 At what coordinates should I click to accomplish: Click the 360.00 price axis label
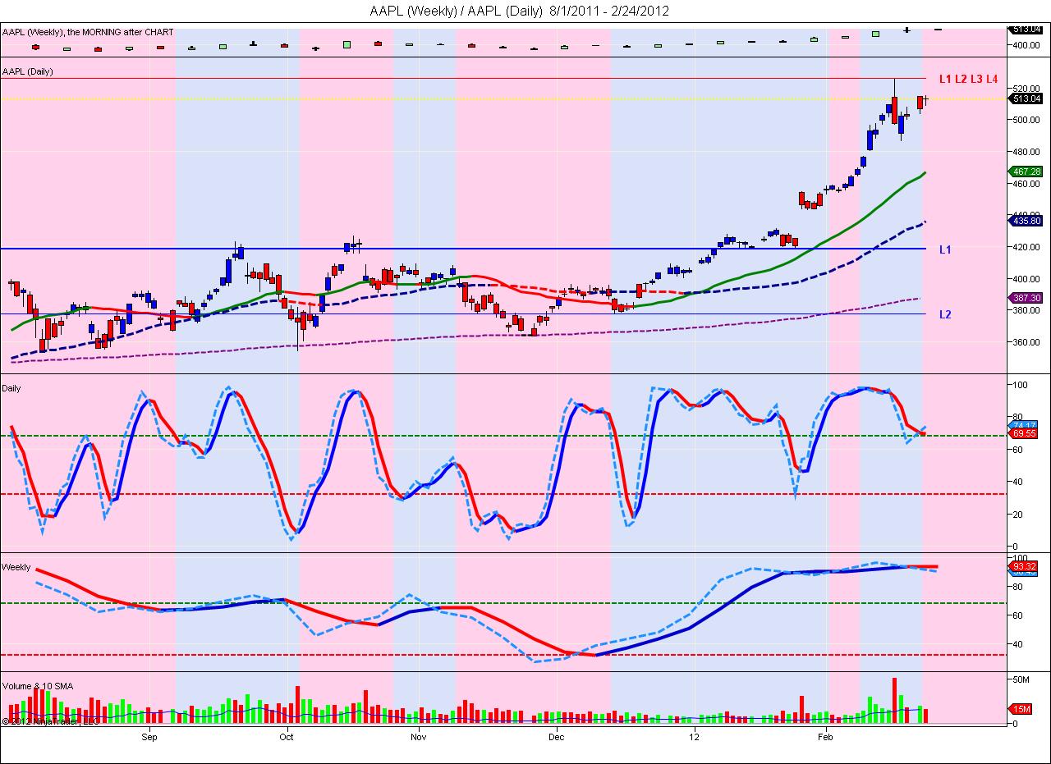click(1028, 343)
